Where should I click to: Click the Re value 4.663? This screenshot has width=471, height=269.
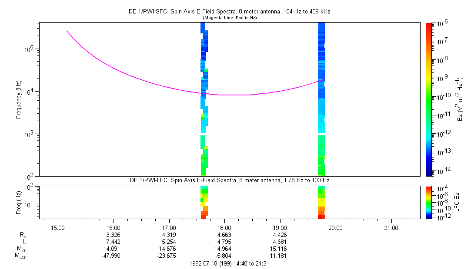224,235
